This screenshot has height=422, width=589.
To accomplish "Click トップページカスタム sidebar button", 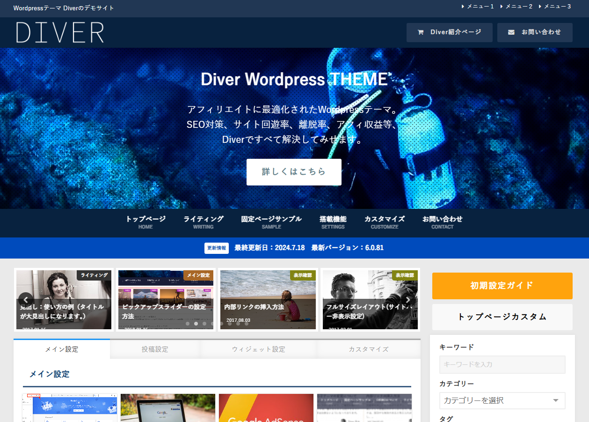I will [502, 317].
